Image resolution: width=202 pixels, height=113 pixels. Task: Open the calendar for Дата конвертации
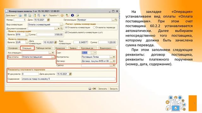[x=56, y=42]
